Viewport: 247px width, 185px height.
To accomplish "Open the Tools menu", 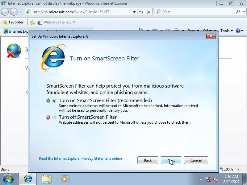I will tap(227, 31).
